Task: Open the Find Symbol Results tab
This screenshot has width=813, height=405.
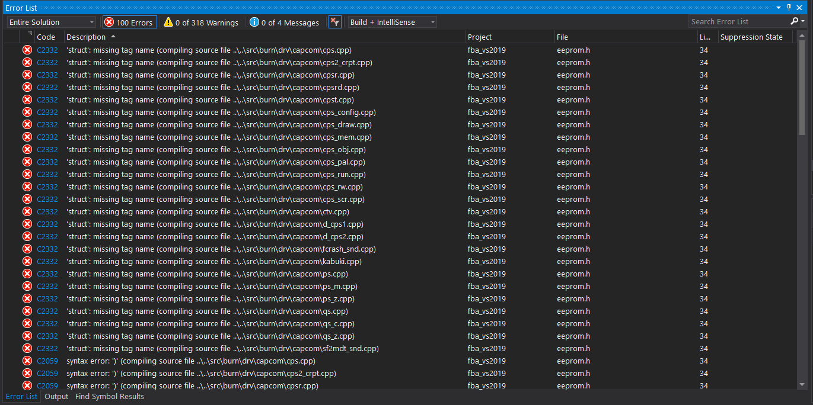Action: (109, 397)
